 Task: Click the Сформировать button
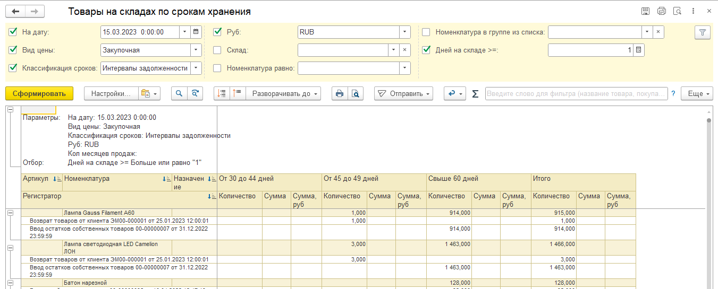tap(39, 93)
